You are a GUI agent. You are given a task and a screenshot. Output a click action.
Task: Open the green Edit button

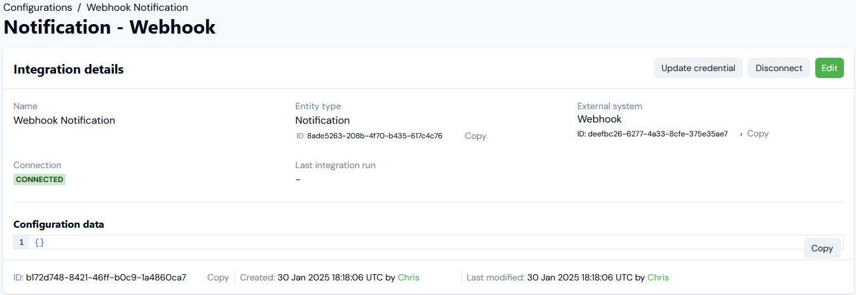coord(829,68)
